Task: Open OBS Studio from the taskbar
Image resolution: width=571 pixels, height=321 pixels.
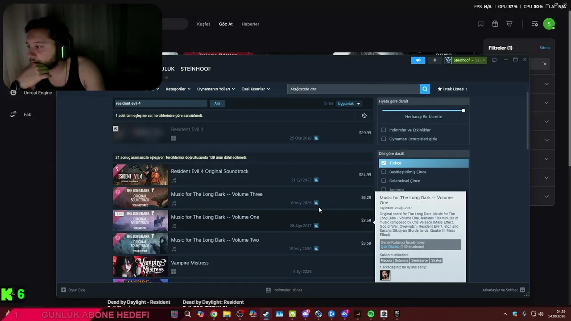Action: coord(240,314)
